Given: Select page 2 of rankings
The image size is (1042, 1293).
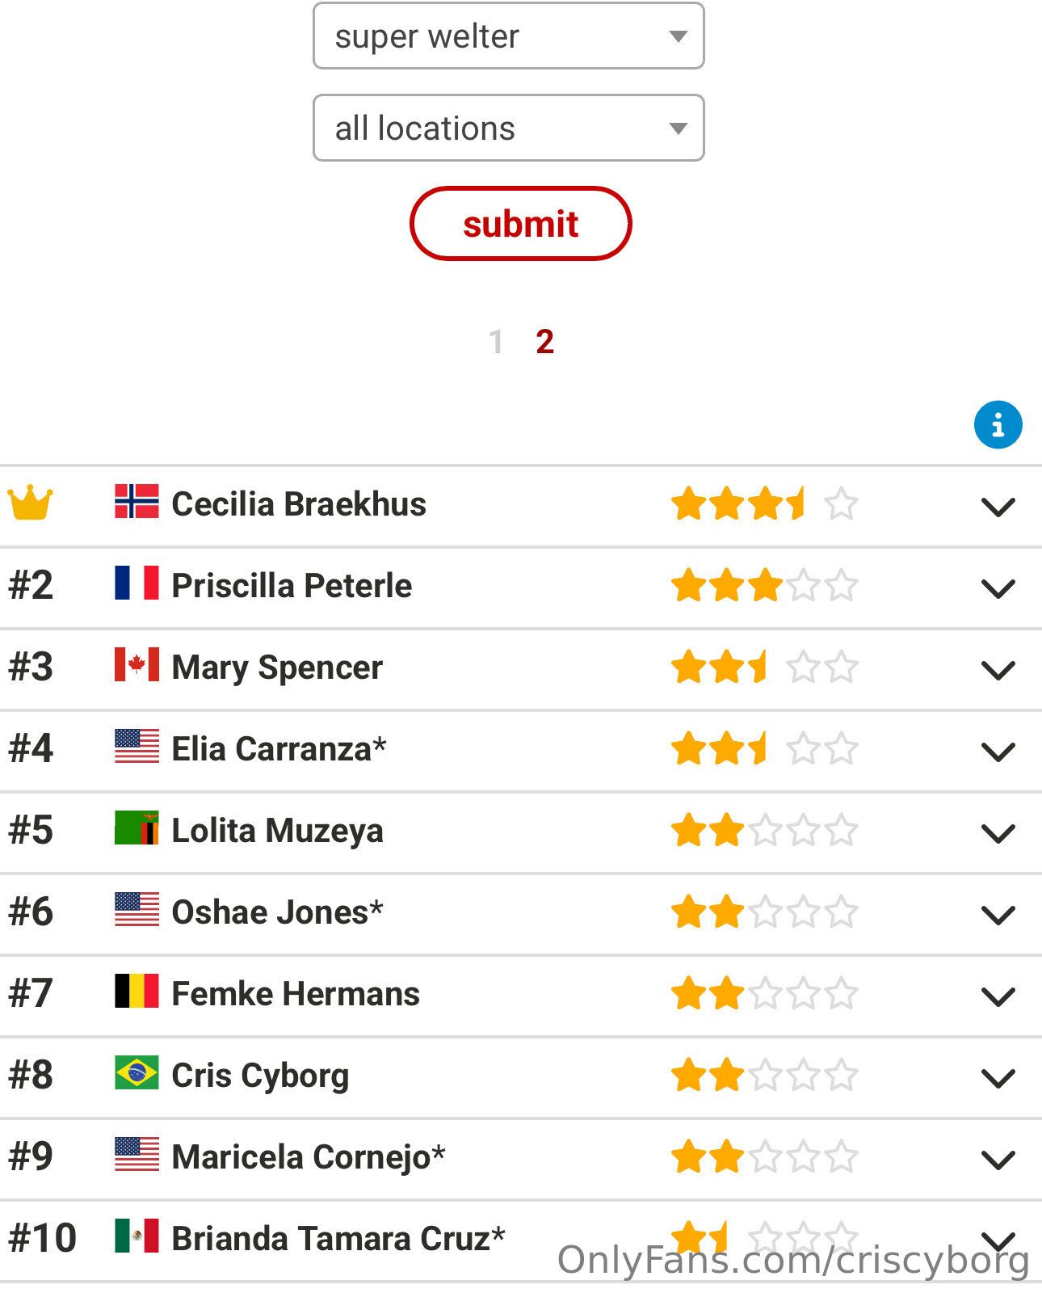Looking at the screenshot, I should point(545,343).
